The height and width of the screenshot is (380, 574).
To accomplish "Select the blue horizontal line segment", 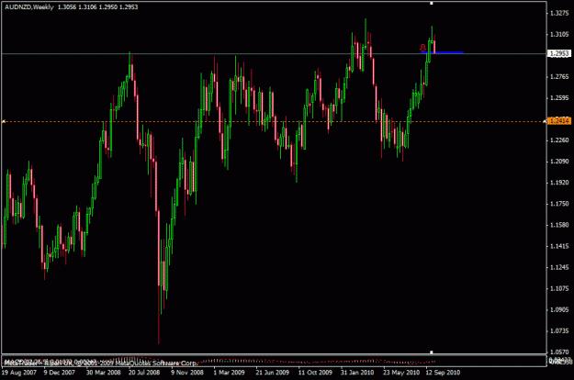I will click(x=443, y=52).
